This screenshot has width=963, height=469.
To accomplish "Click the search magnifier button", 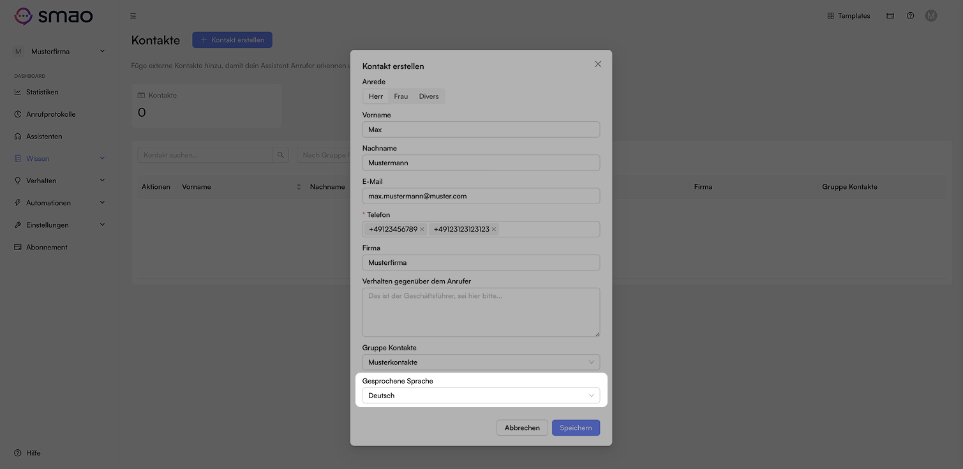I will point(281,155).
